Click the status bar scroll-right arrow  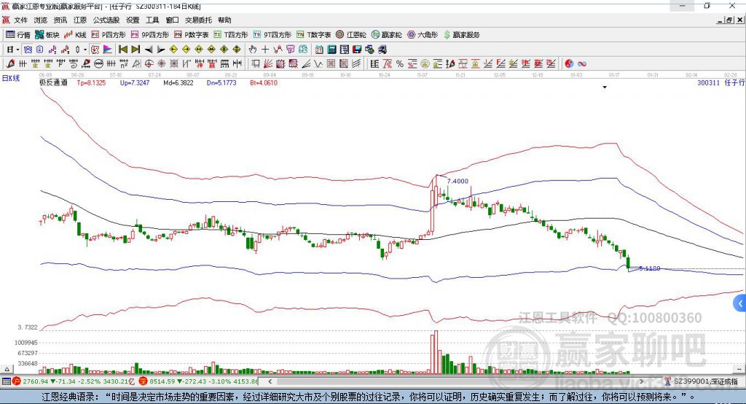click(641, 381)
